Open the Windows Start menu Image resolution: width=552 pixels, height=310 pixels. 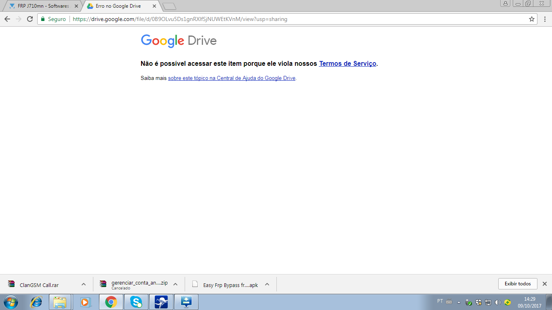tap(11, 302)
